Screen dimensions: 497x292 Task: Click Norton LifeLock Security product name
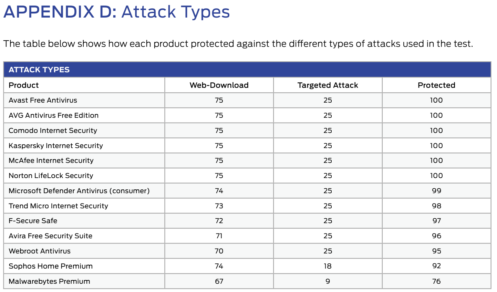[x=51, y=176]
